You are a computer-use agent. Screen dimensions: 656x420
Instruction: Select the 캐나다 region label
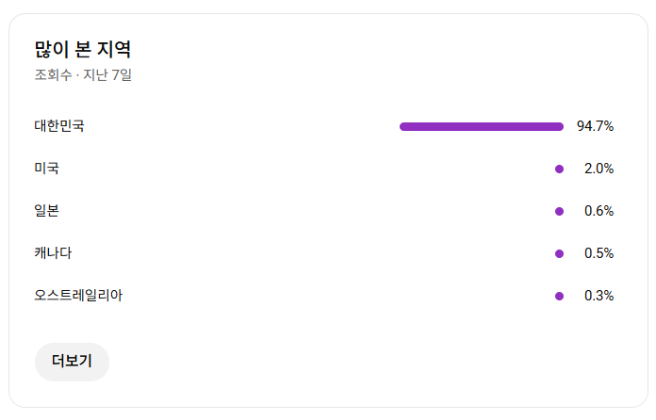[x=53, y=252]
